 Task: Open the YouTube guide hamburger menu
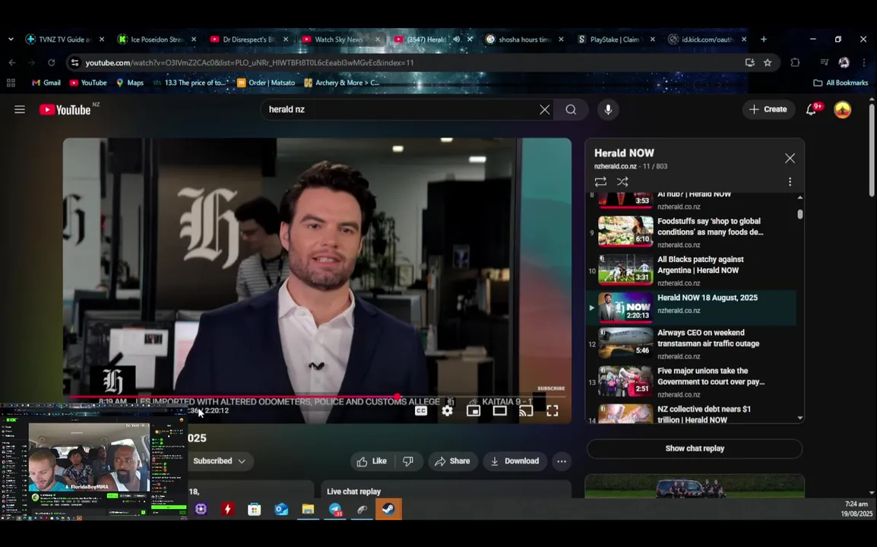point(20,109)
